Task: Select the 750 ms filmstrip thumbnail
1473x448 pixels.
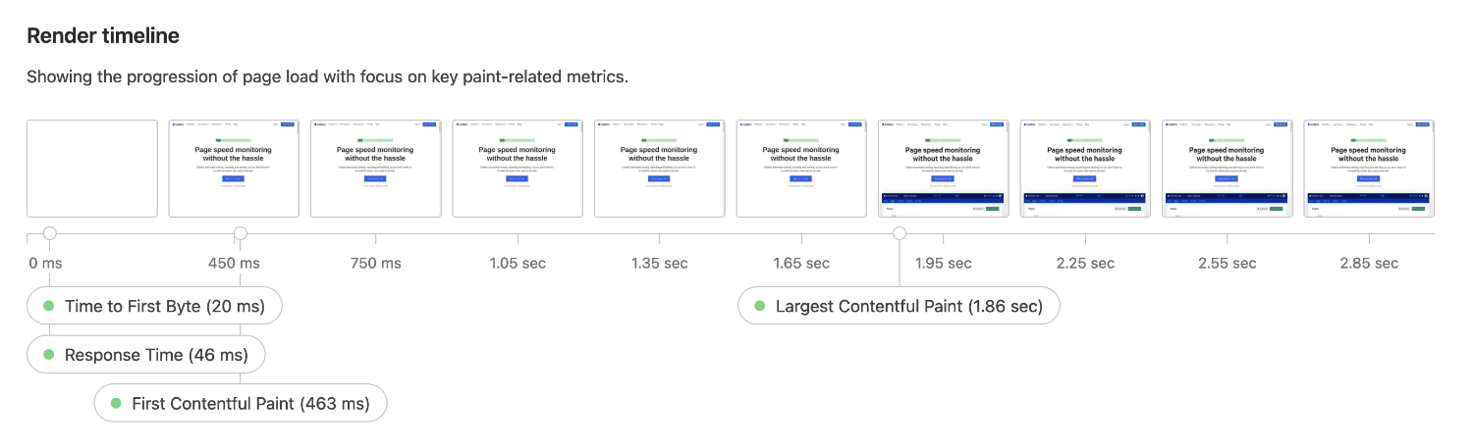Action: click(x=375, y=169)
